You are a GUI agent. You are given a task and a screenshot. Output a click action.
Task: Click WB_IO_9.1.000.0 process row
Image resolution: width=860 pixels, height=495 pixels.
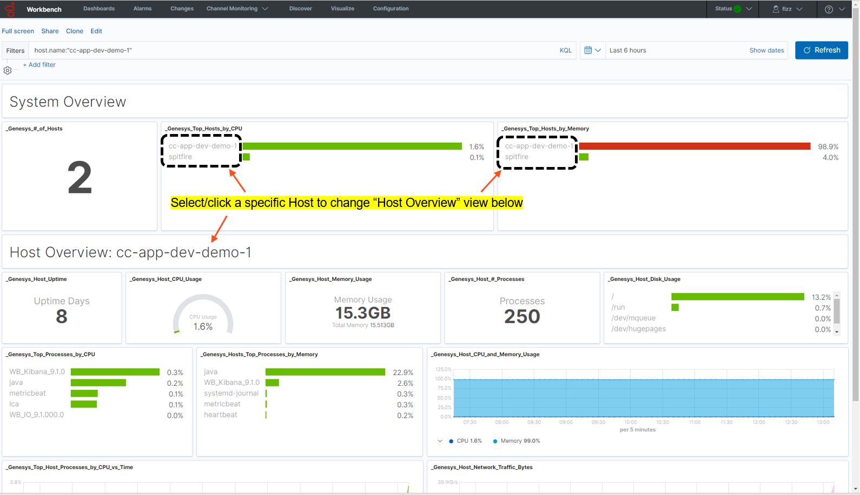[x=96, y=415]
